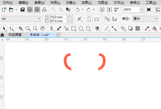Select the Drop Shadow tool
The image size is (161, 109).
130,28
